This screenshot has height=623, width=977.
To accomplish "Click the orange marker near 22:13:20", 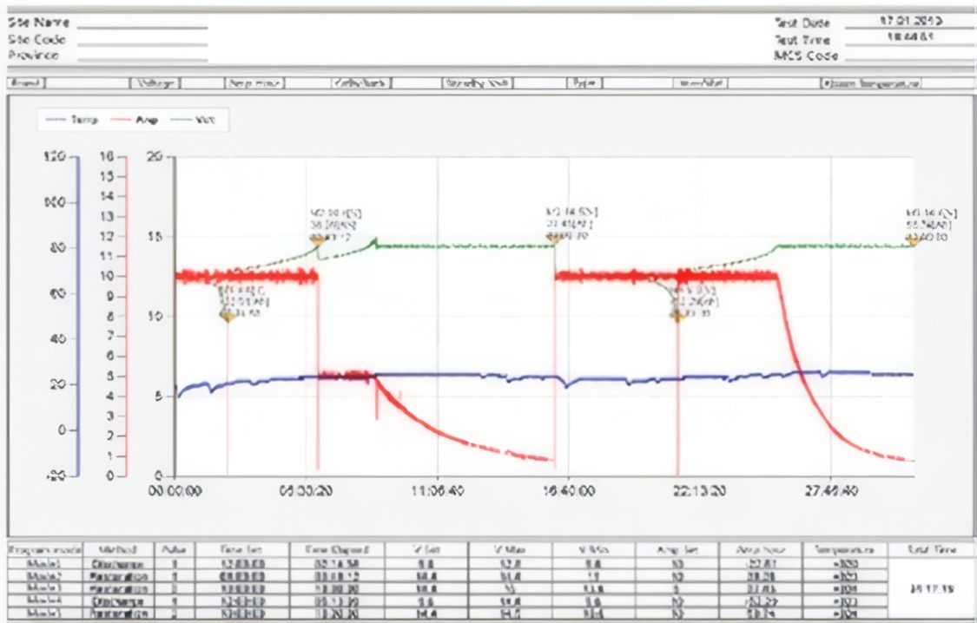I will click(677, 315).
